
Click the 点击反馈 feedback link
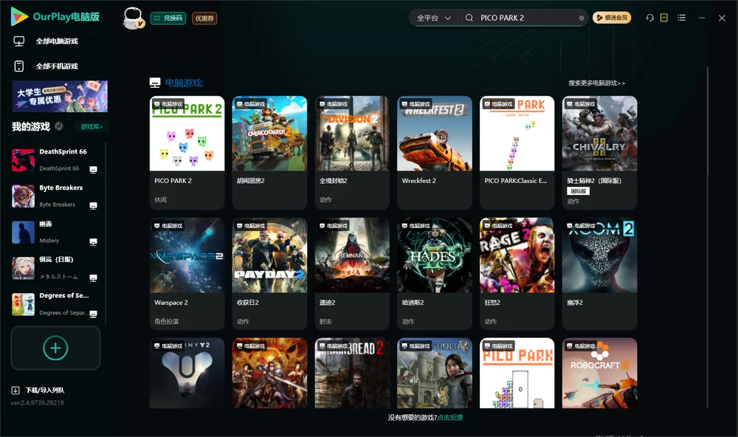[x=450, y=418]
